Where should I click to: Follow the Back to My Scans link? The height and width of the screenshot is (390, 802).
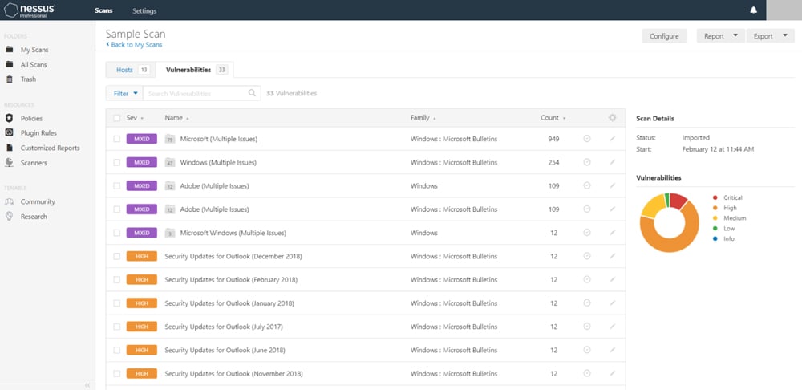135,45
